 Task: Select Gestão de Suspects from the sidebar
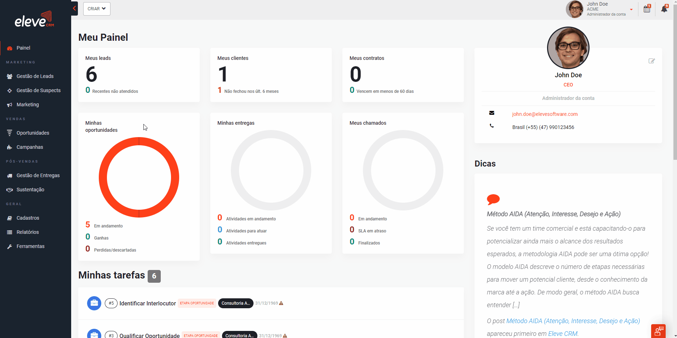[38, 90]
